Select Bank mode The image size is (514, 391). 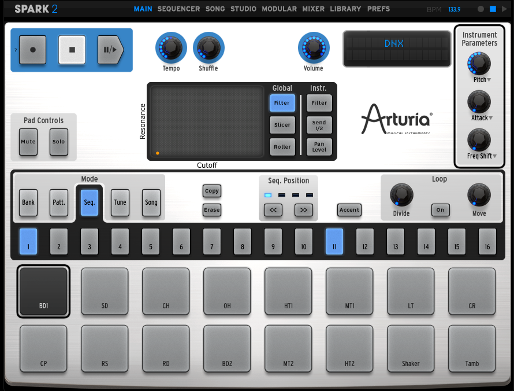[x=28, y=202]
